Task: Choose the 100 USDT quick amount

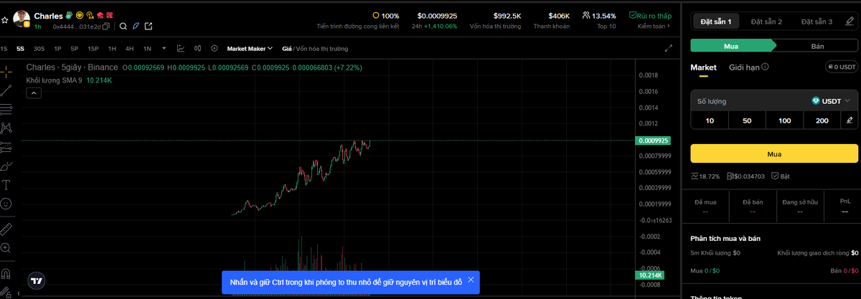Action: pyautogui.click(x=784, y=120)
